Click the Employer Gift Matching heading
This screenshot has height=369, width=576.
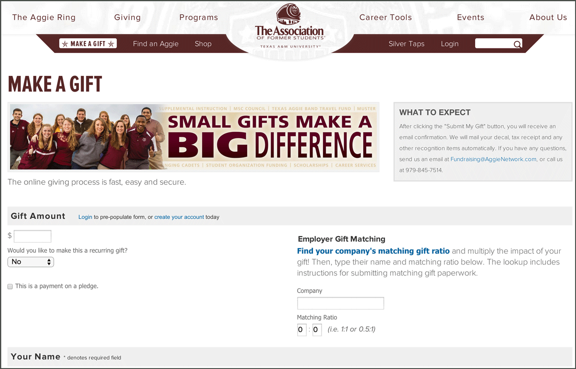pyautogui.click(x=342, y=239)
